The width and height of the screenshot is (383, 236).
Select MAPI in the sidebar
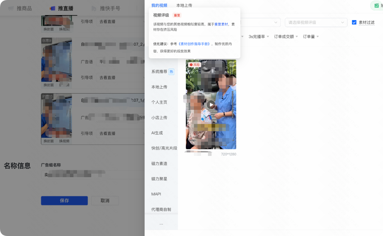156,194
